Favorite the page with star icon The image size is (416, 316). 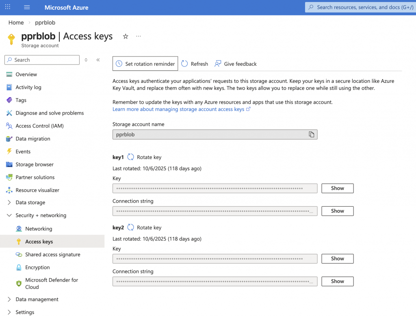[126, 37]
